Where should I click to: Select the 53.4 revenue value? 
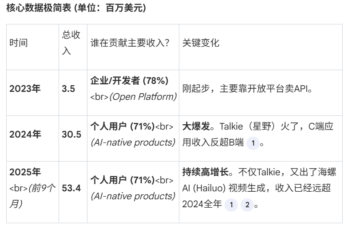(x=71, y=188)
